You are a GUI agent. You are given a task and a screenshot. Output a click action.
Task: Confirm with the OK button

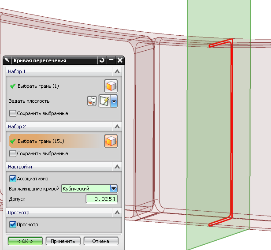click(25, 241)
